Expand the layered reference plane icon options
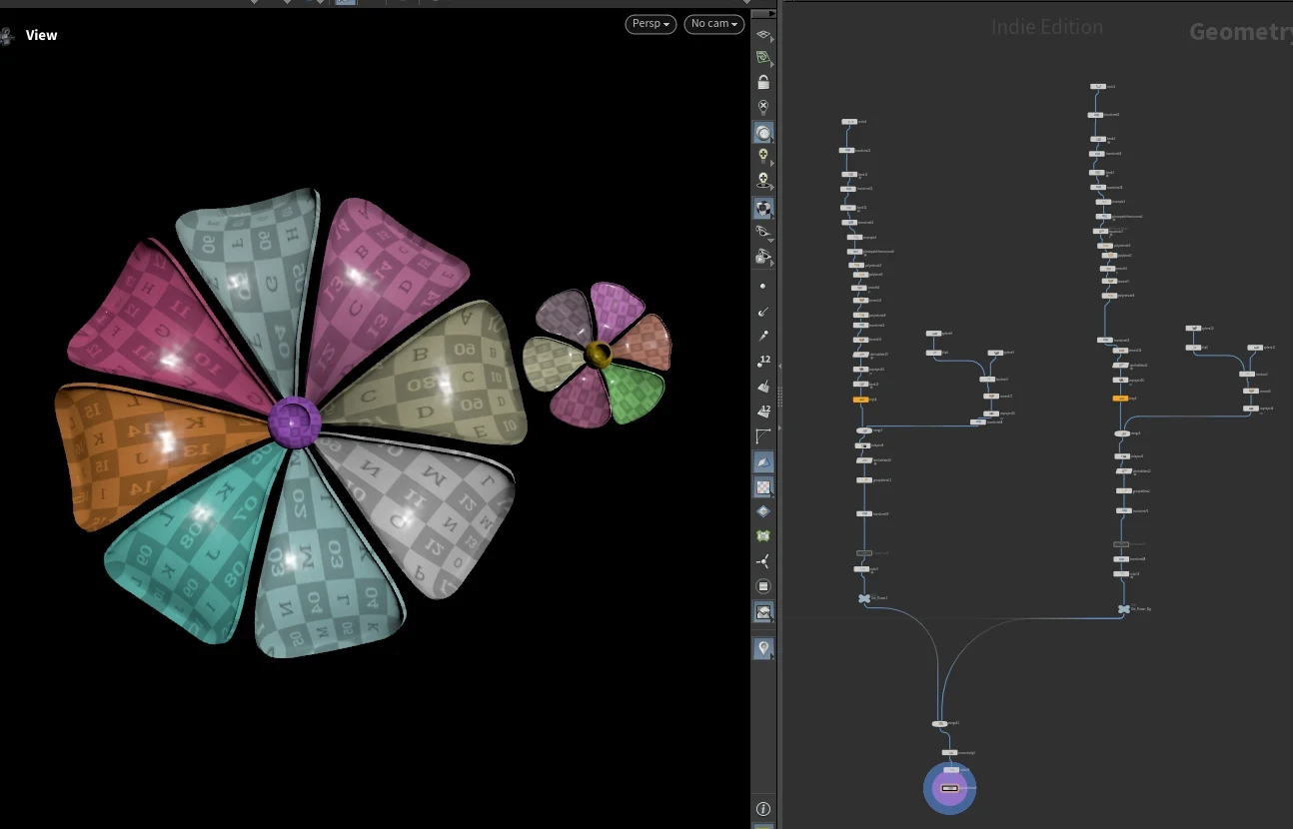Screen dimensions: 1293x829 tap(763, 35)
